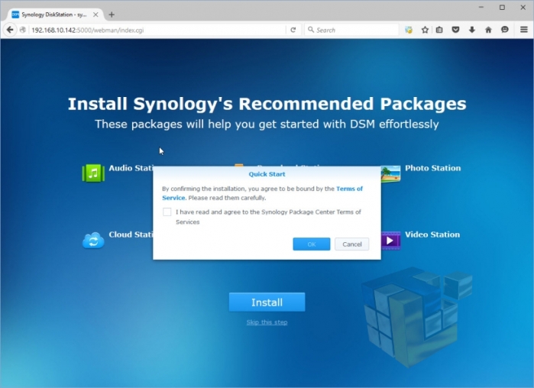Image resolution: width=534 pixels, height=388 pixels.
Task: Cancel the Quick Start dialog
Action: tap(352, 244)
